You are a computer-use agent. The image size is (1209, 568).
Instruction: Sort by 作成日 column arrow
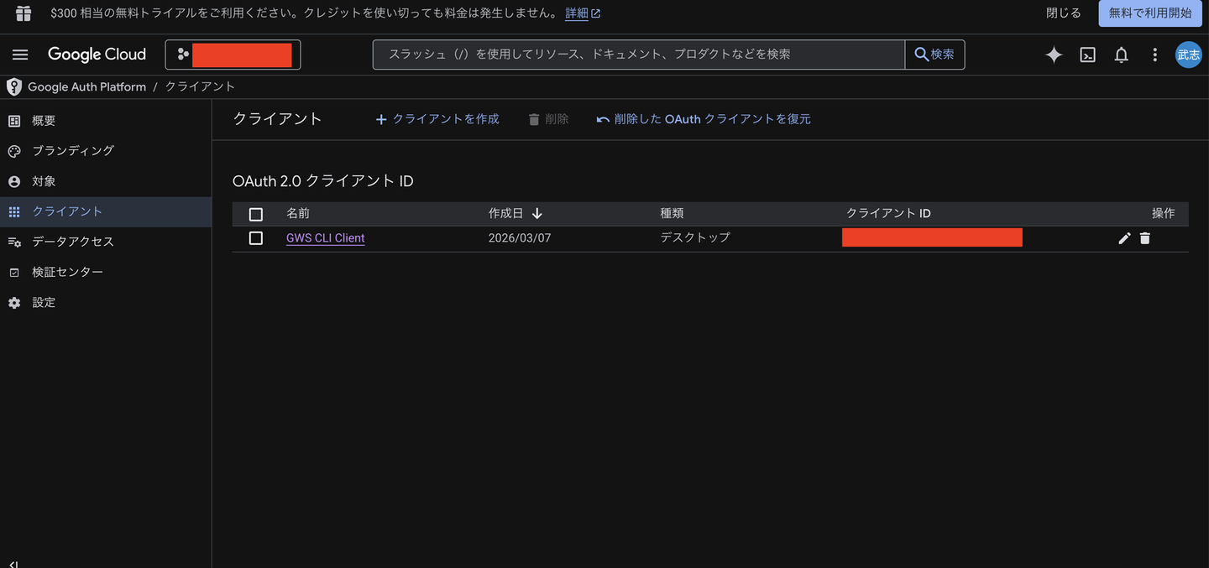[x=537, y=214]
